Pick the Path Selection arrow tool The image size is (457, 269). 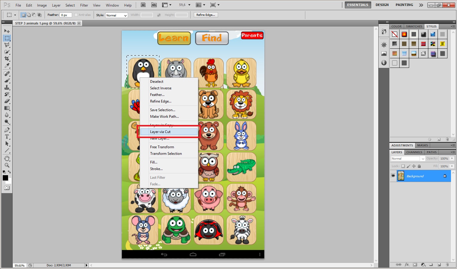point(7,143)
